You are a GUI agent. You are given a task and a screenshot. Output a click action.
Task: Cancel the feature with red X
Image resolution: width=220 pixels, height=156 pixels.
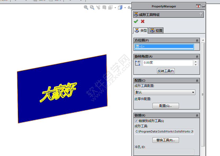click(x=142, y=21)
